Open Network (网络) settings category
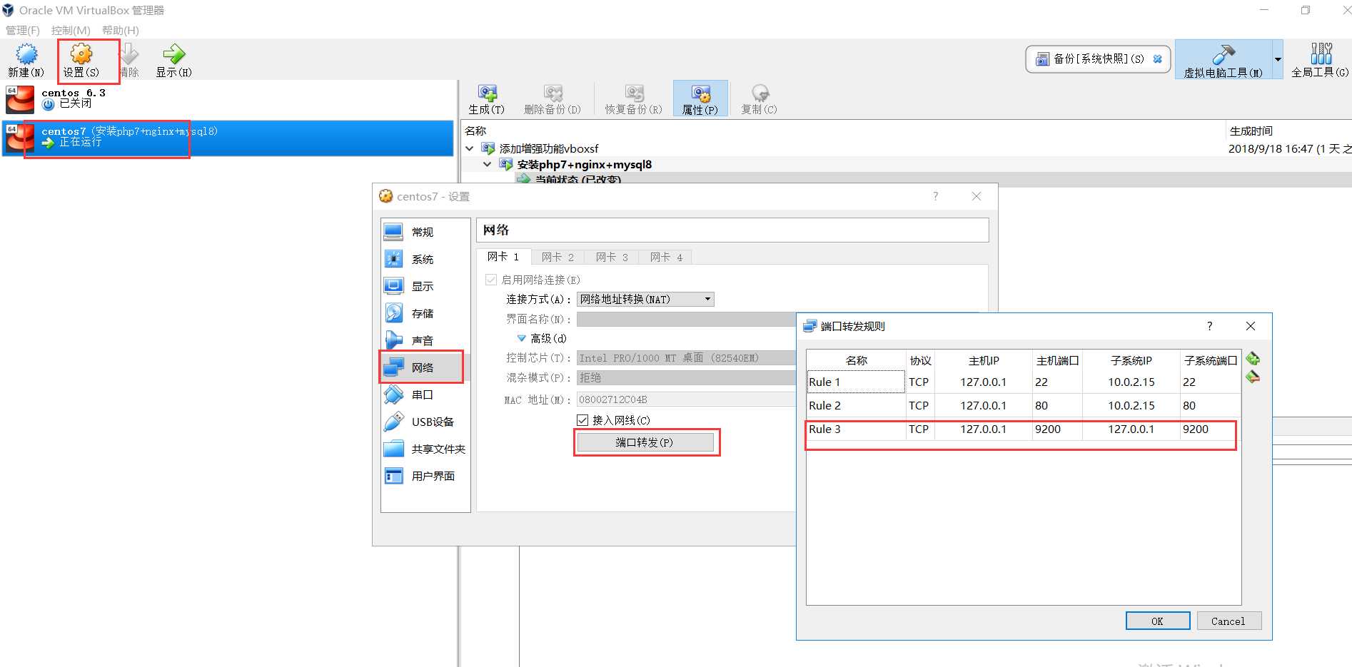This screenshot has height=667, width=1352. click(425, 367)
